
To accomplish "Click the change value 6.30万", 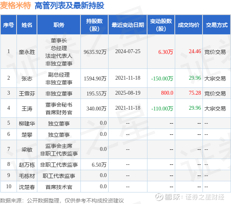I will (166, 52).
